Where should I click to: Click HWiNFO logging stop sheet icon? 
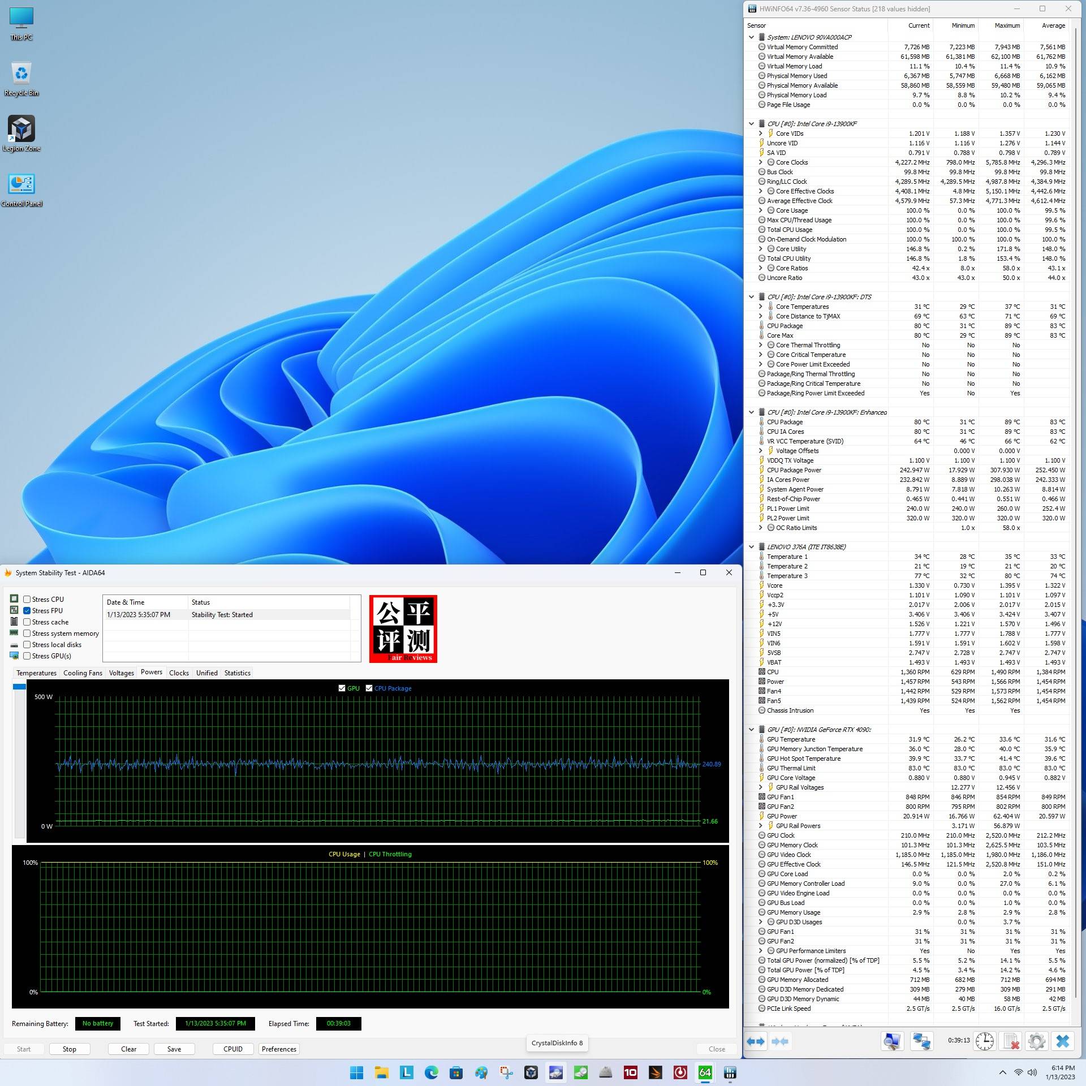tap(1010, 1041)
